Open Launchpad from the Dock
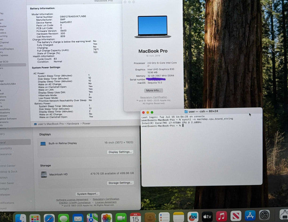The image size is (288, 222). (35, 218)
